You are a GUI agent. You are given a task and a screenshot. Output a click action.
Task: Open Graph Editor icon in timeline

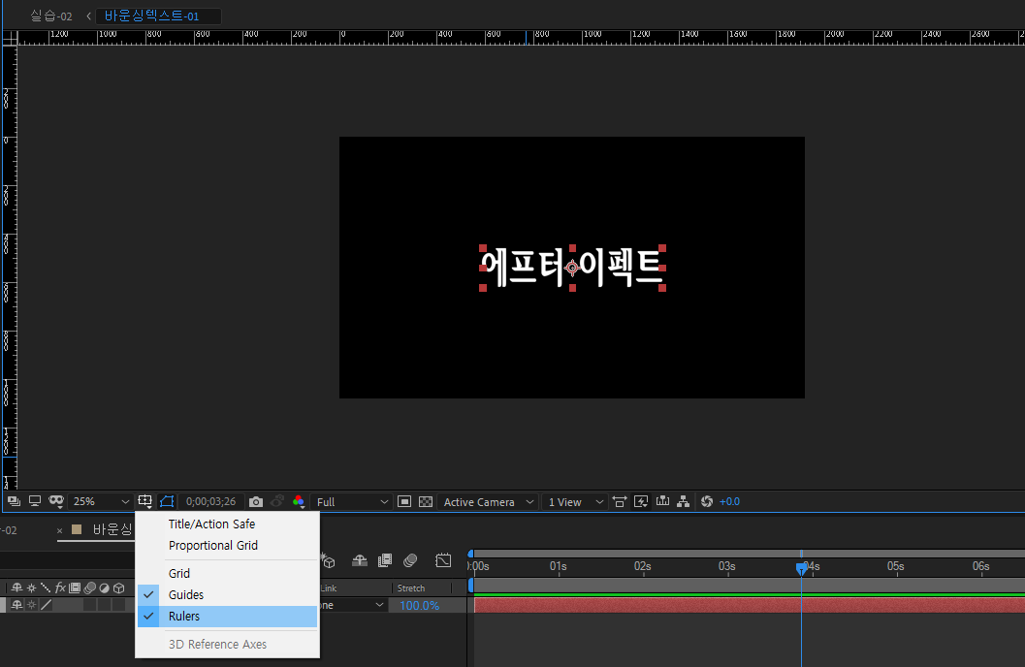click(443, 560)
